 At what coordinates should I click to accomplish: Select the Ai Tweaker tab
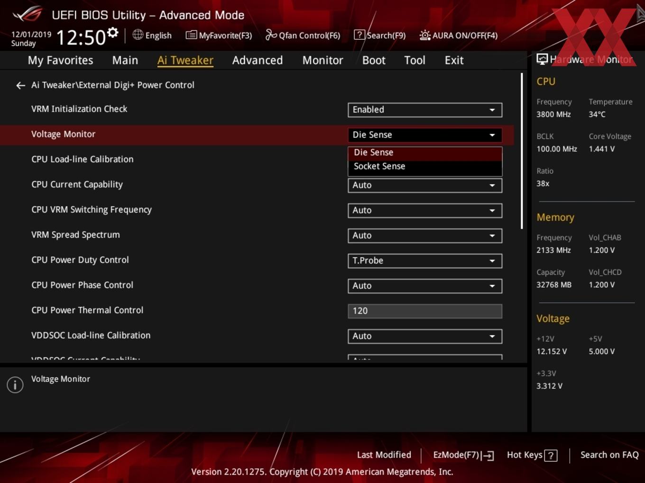pos(185,60)
